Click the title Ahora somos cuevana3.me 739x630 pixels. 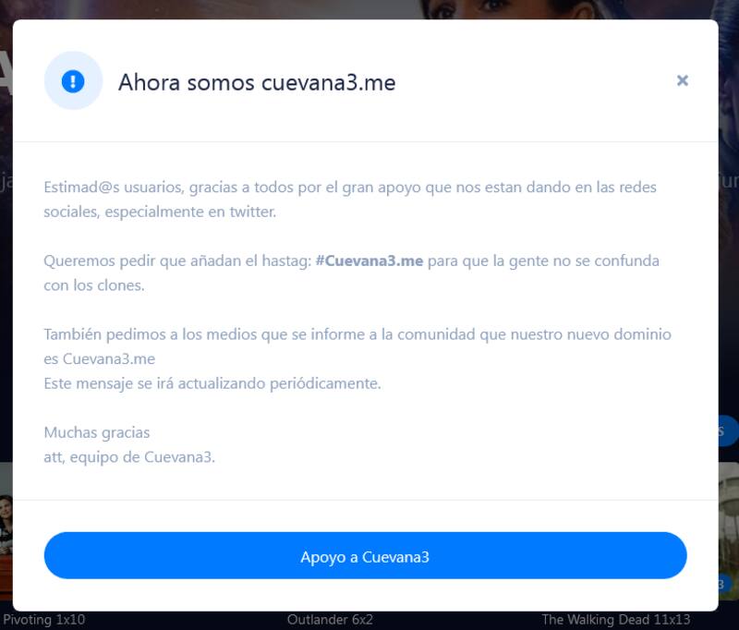coord(257,82)
